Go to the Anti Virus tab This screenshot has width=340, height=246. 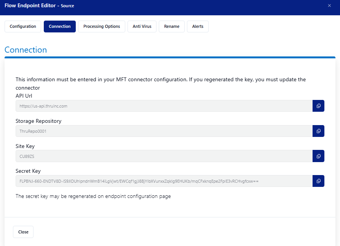click(142, 27)
